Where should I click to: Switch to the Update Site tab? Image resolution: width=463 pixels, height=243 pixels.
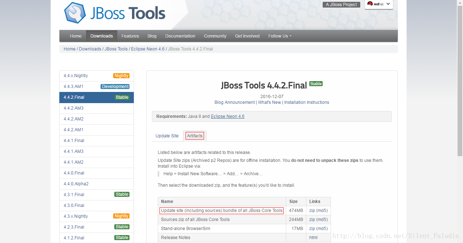(x=167, y=136)
